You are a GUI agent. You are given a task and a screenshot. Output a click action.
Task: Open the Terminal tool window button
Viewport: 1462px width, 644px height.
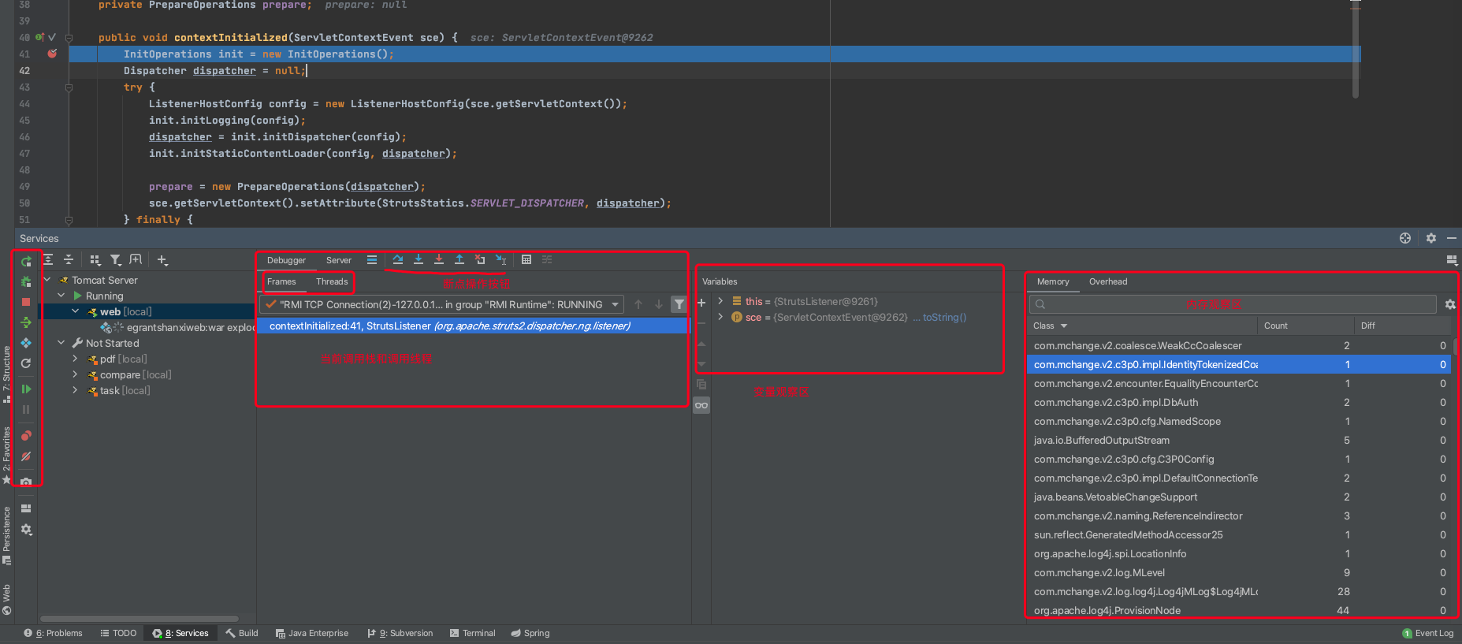(472, 633)
